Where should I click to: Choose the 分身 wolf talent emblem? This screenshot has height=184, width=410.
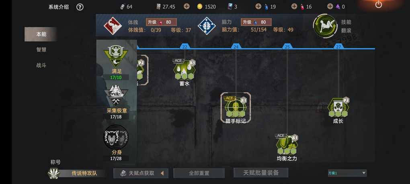(x=116, y=137)
